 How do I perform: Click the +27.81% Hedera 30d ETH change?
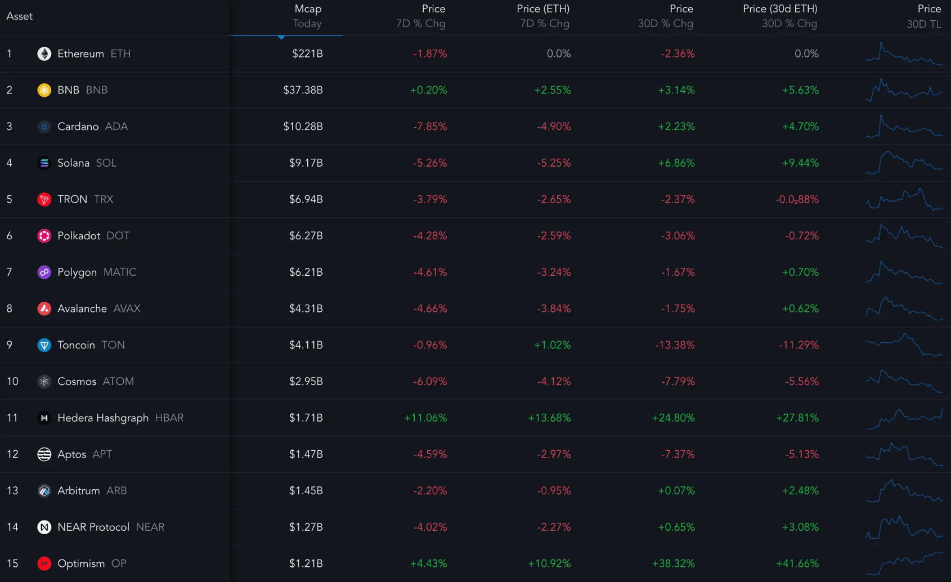(x=797, y=418)
